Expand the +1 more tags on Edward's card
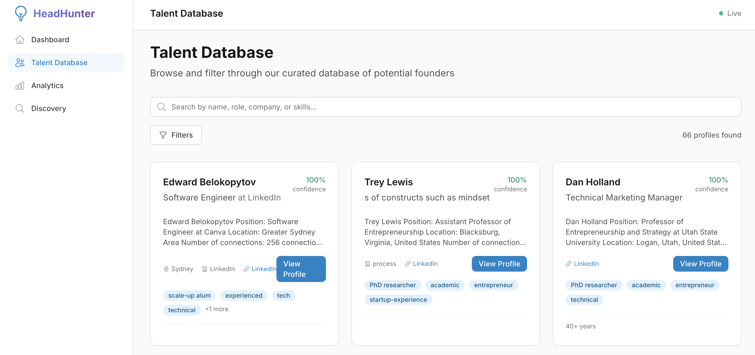 [x=216, y=309]
